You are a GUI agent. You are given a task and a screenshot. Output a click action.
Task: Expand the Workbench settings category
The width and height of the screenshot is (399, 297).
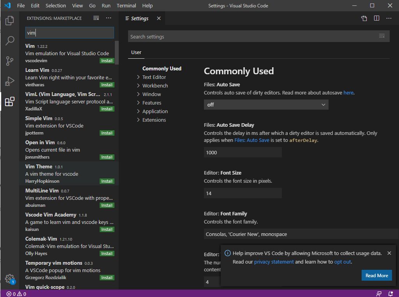155,86
